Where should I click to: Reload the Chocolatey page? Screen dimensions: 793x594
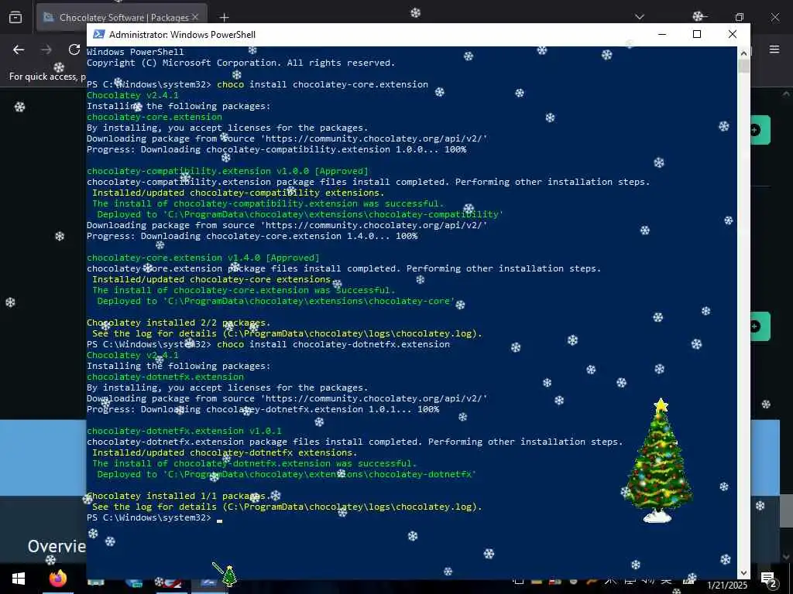74,49
